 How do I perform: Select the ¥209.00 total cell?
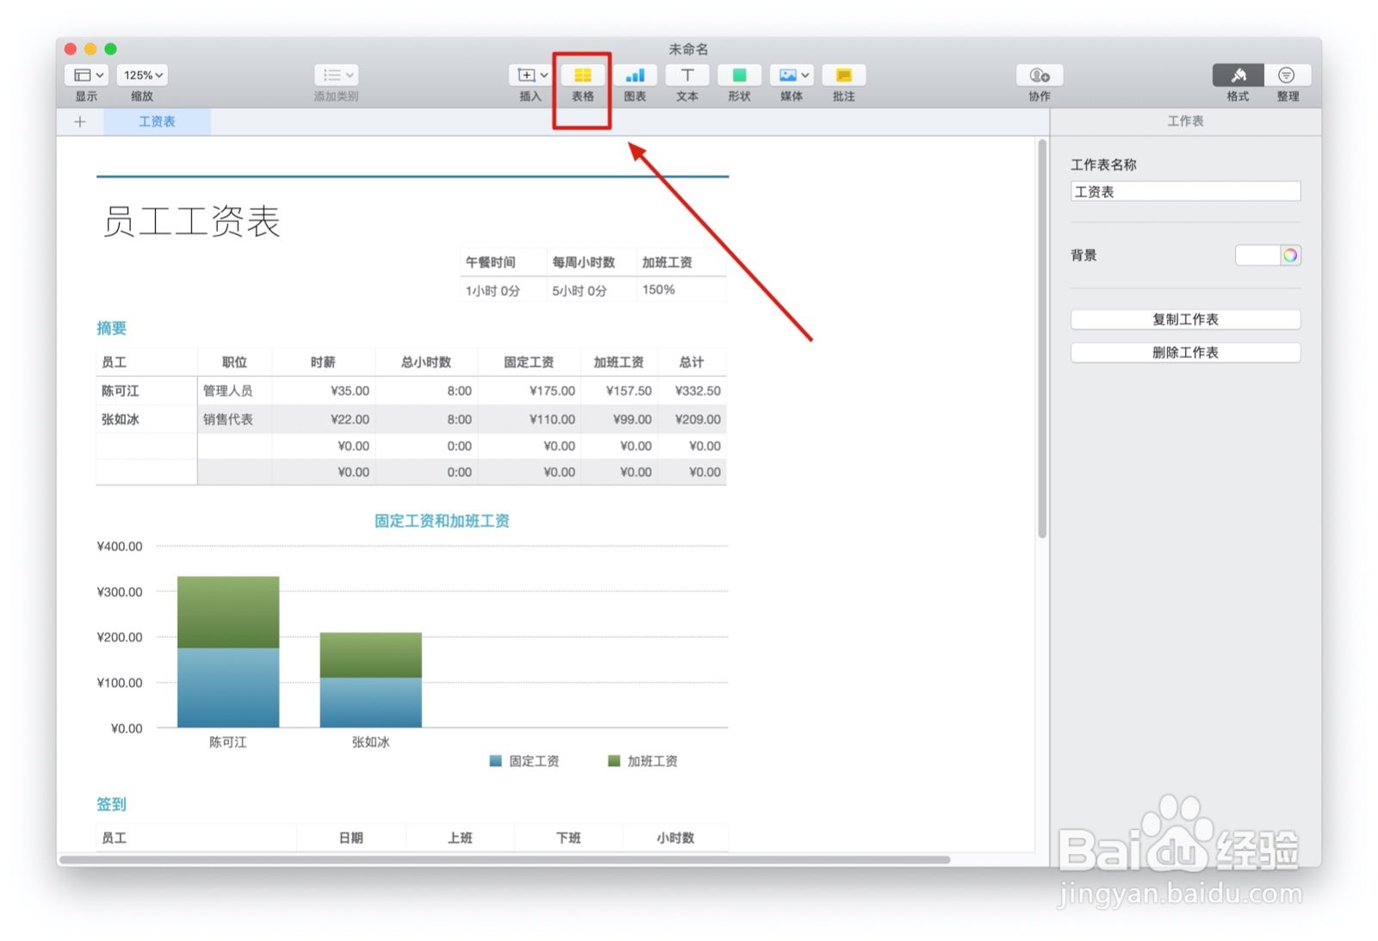pyautogui.click(x=692, y=419)
